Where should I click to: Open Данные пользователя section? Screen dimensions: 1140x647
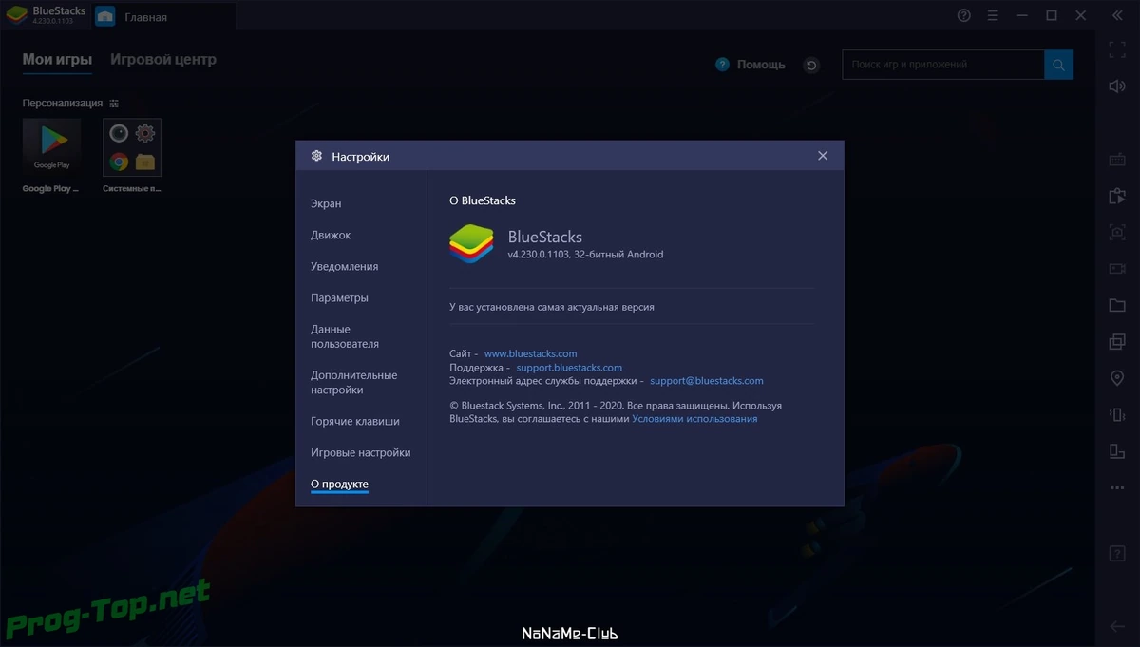coord(345,336)
